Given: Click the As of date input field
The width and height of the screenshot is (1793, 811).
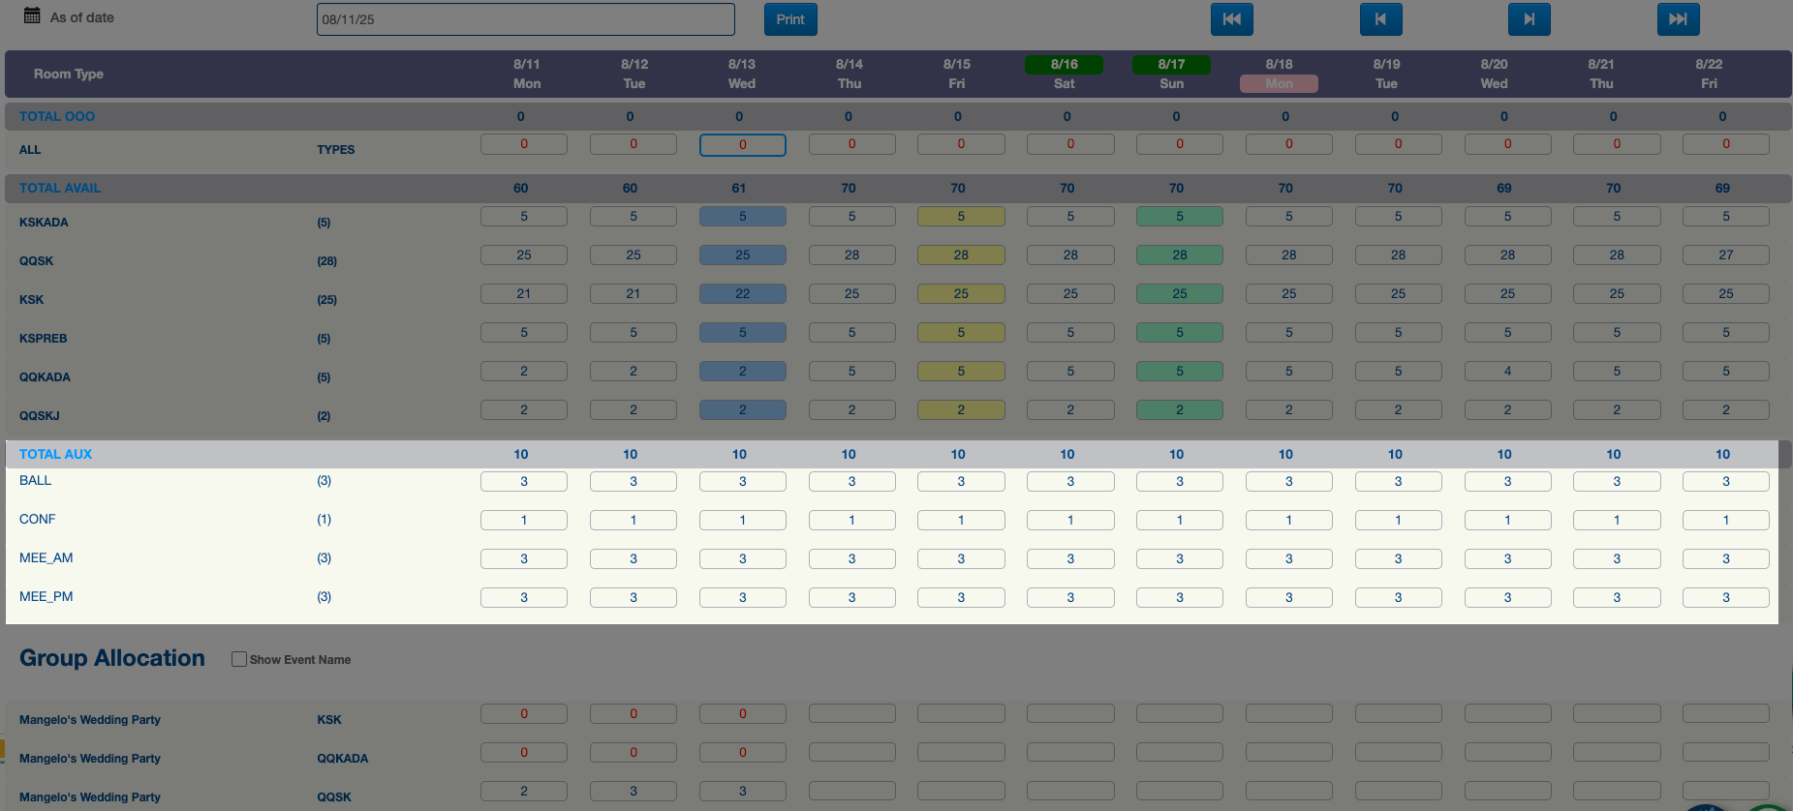Looking at the screenshot, I should click(525, 19).
